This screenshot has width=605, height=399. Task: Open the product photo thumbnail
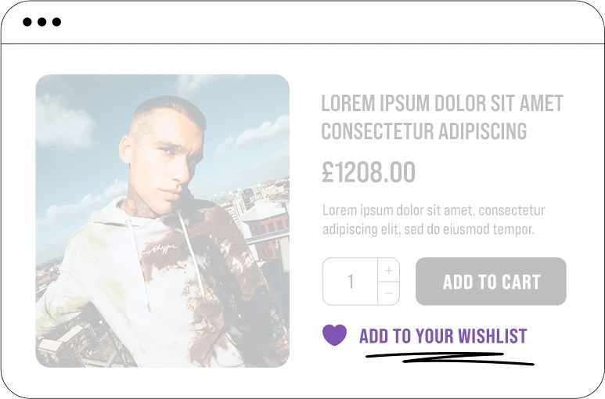pos(163,221)
